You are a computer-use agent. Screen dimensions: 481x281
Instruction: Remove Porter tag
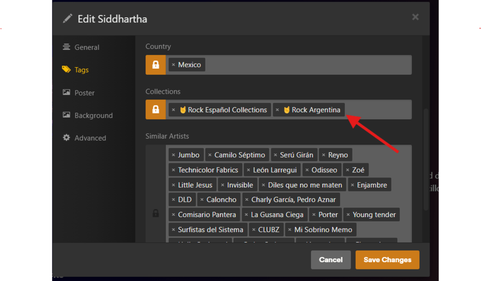point(314,215)
